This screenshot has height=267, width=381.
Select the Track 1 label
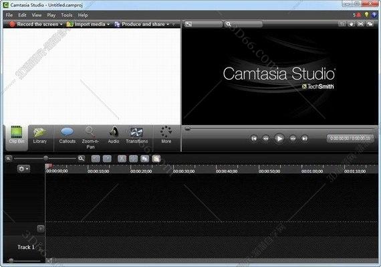(x=26, y=247)
